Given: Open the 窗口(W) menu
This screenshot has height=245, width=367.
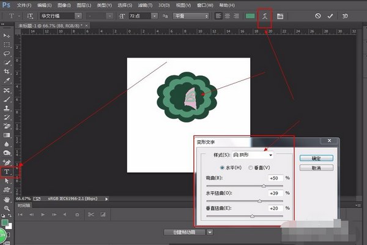Looking at the screenshot, I should point(205,5).
